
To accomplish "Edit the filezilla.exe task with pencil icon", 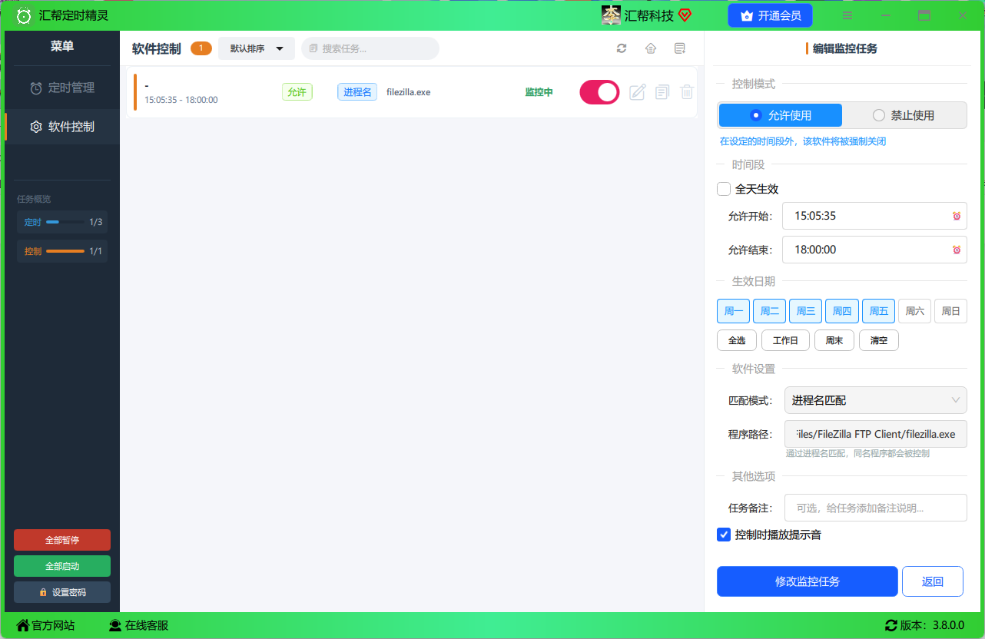I will click(637, 92).
